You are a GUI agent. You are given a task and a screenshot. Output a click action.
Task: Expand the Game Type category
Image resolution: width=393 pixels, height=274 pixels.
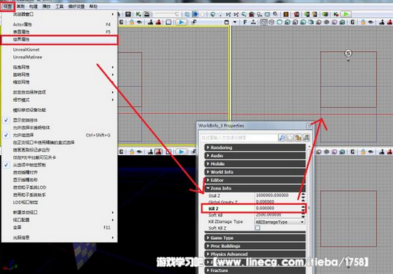[x=255, y=238]
